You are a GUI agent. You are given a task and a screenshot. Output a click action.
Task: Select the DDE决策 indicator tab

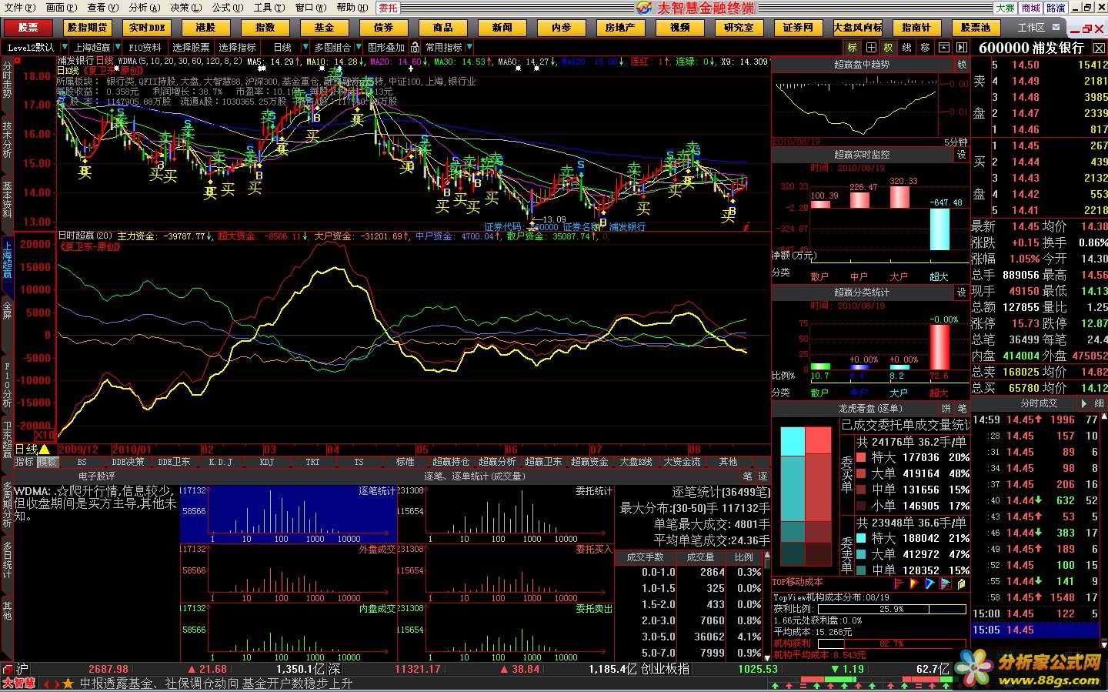128,462
